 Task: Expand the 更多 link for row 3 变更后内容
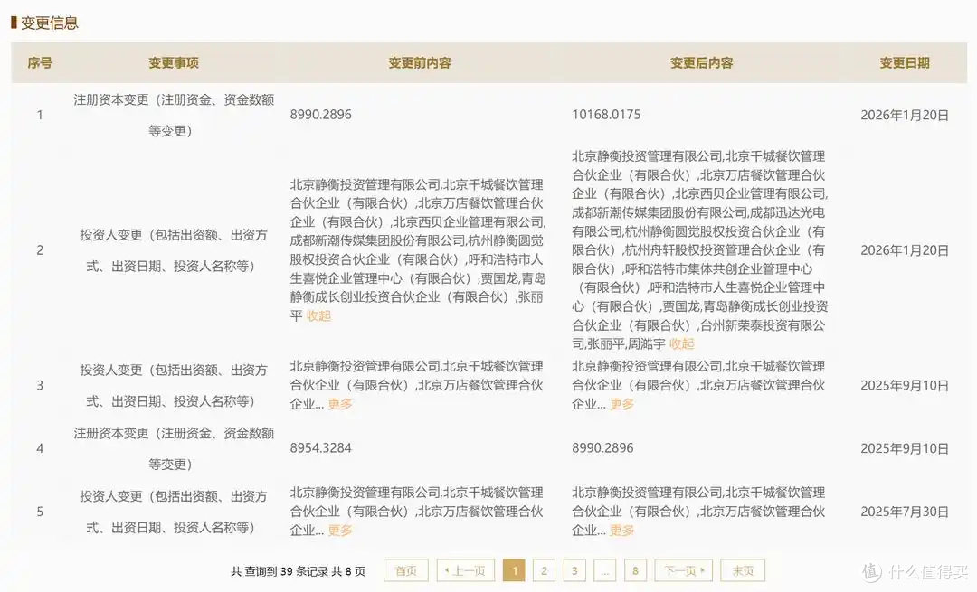pos(621,404)
